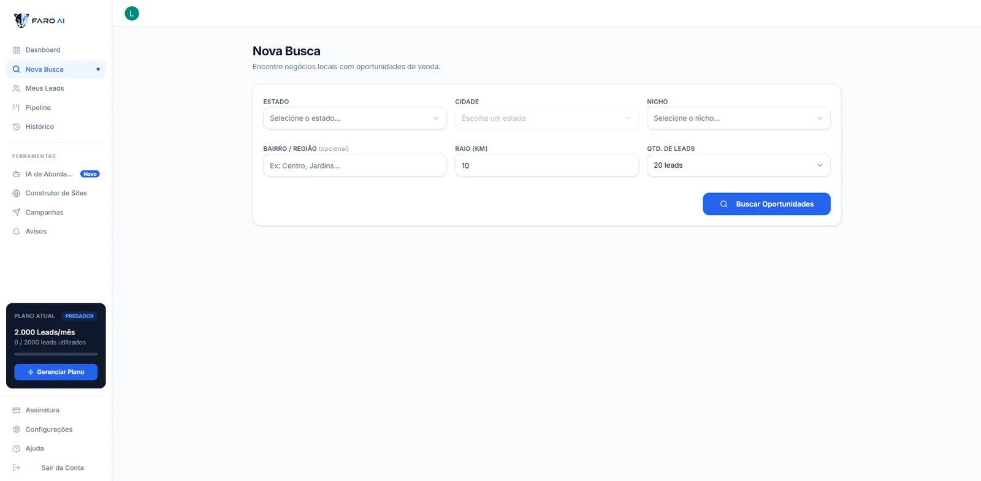This screenshot has height=481, width=981.
Task: Click the '0 / 2000 leads utilizados' text
Action: click(50, 343)
